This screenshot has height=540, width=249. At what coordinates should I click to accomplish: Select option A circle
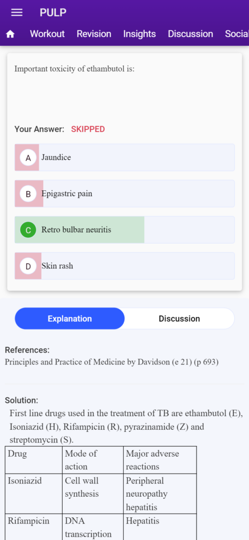coord(28,158)
